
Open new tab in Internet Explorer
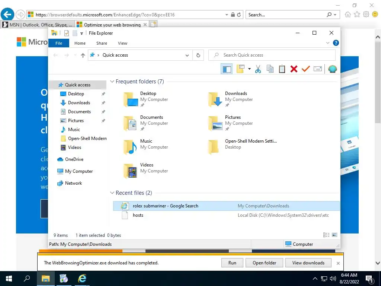(x=153, y=24)
